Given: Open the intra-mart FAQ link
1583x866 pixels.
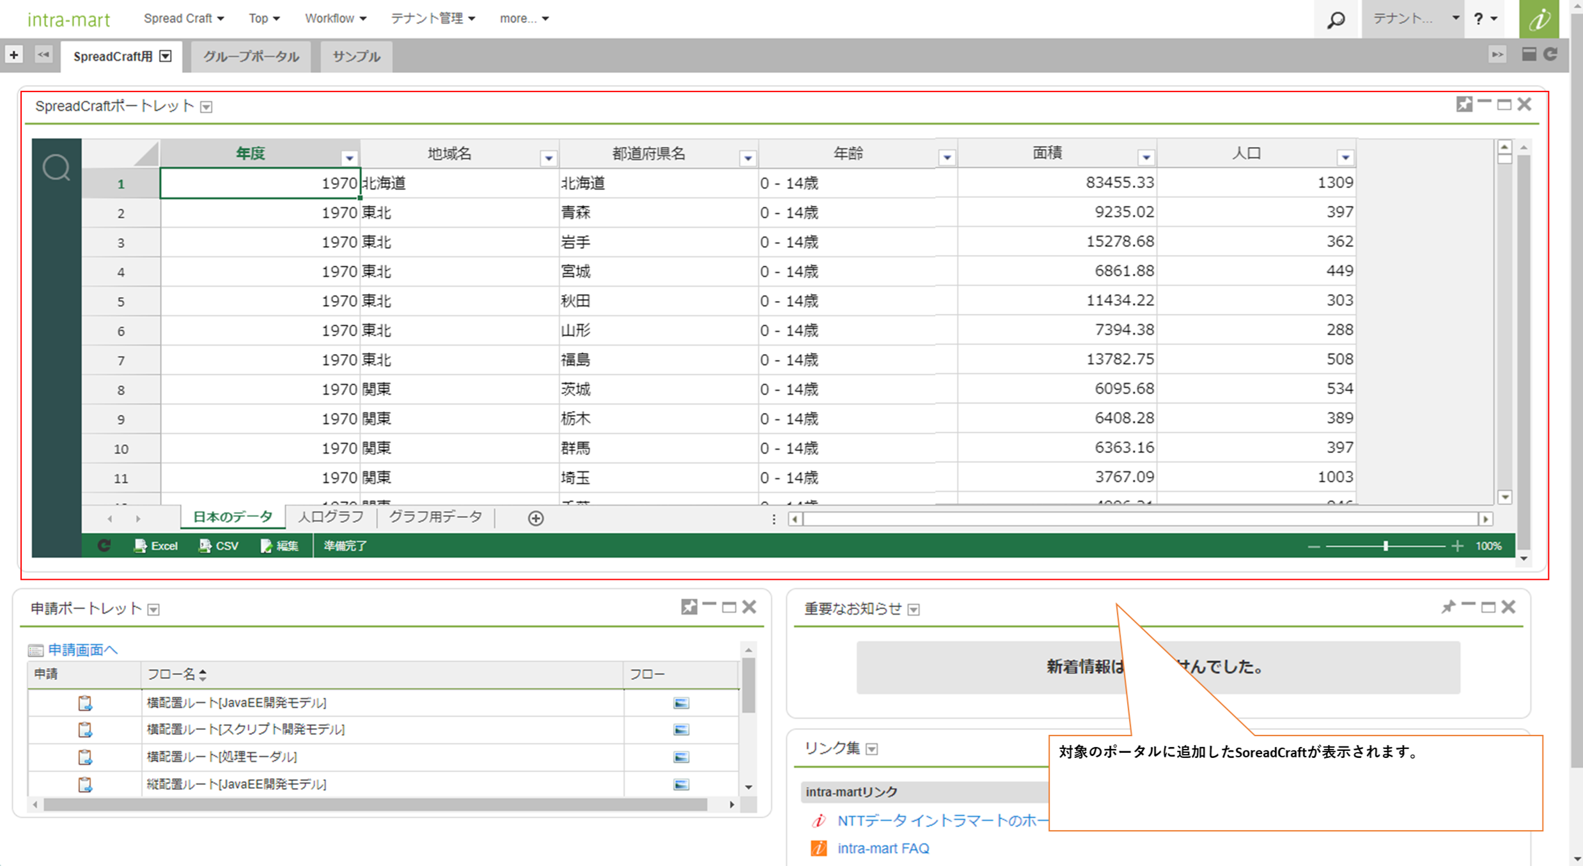Looking at the screenshot, I should (883, 848).
